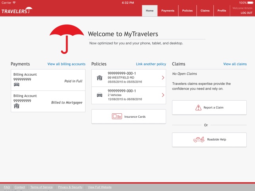This screenshot has width=255, height=191.
Task: Click View Full Website footer link
Action: tap(100, 187)
